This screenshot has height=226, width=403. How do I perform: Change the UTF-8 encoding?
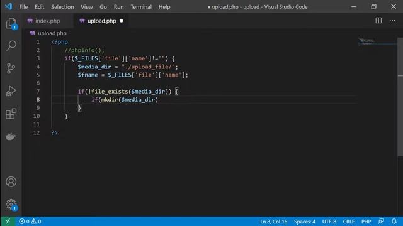pos(329,222)
